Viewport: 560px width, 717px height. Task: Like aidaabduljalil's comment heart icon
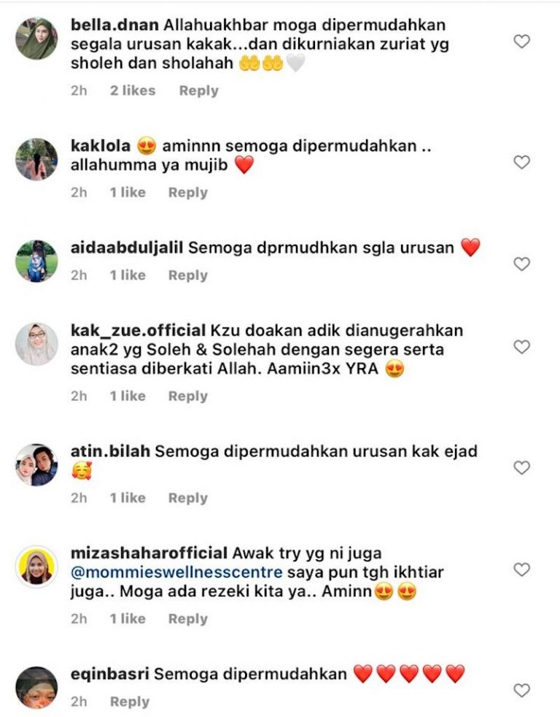(x=521, y=264)
